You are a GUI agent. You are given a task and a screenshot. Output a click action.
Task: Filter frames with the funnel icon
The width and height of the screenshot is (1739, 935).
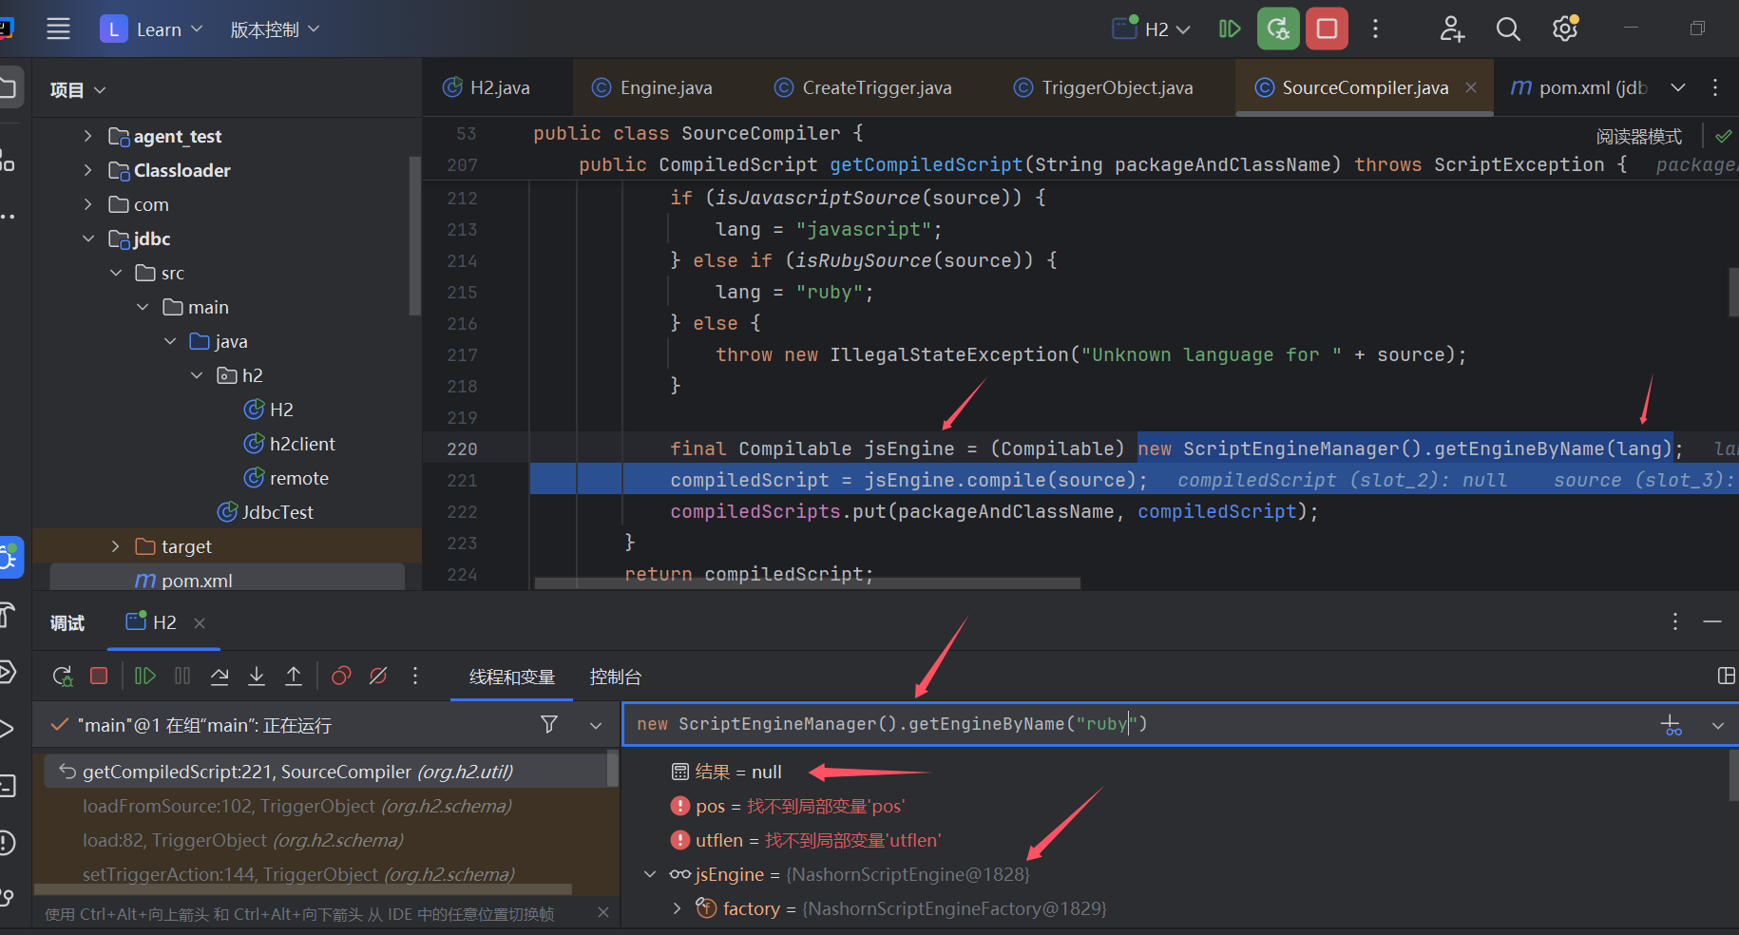coord(549,725)
